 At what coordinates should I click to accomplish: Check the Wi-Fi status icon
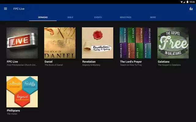point(181,2)
